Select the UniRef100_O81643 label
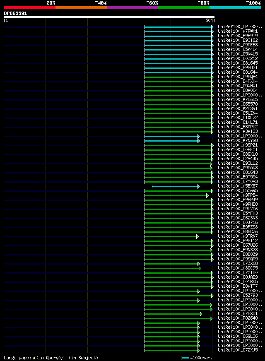This screenshot has height=361, width=265. pos(238,173)
